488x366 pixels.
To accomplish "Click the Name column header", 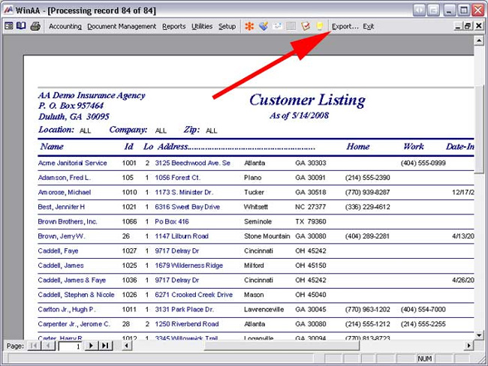I will point(52,146).
